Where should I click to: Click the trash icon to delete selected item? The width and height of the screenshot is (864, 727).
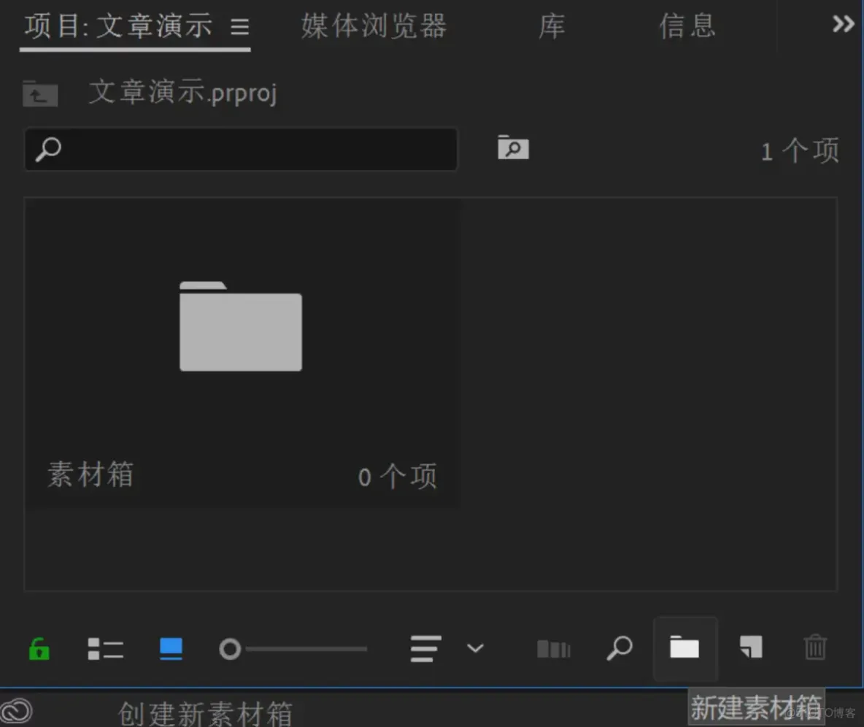tap(815, 648)
